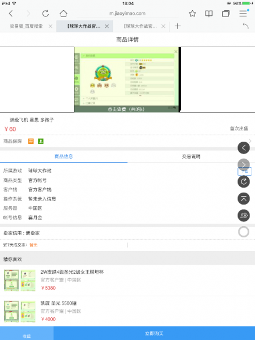Screen dimensions: 255x340
Task: Tap the browser back arrow
Action: (11, 14)
